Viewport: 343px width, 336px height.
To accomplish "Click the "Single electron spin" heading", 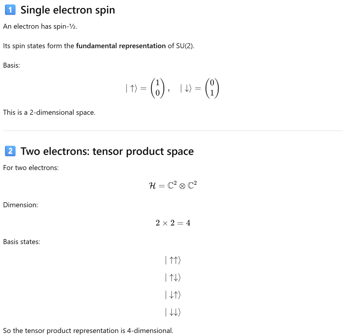I will (x=68, y=10).
